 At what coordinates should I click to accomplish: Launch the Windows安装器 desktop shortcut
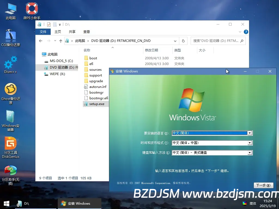coord(11,121)
